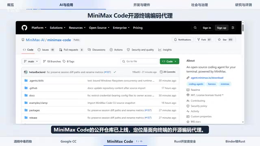Switch to the 社会与治理 top tab
The width and height of the screenshot is (260, 146).
click(199, 5)
